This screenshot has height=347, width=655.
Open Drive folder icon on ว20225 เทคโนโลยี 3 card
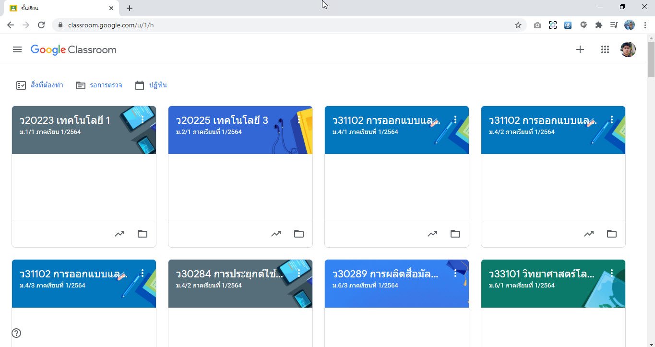point(299,234)
